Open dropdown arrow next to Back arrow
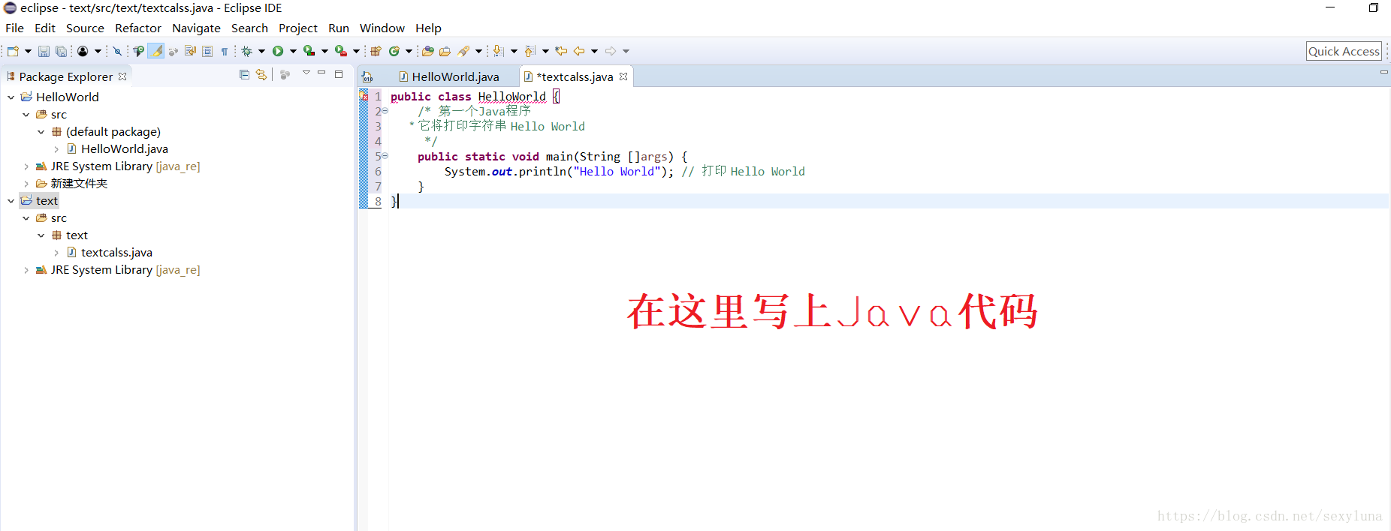Screen dimensions: 1391x531 (594, 51)
